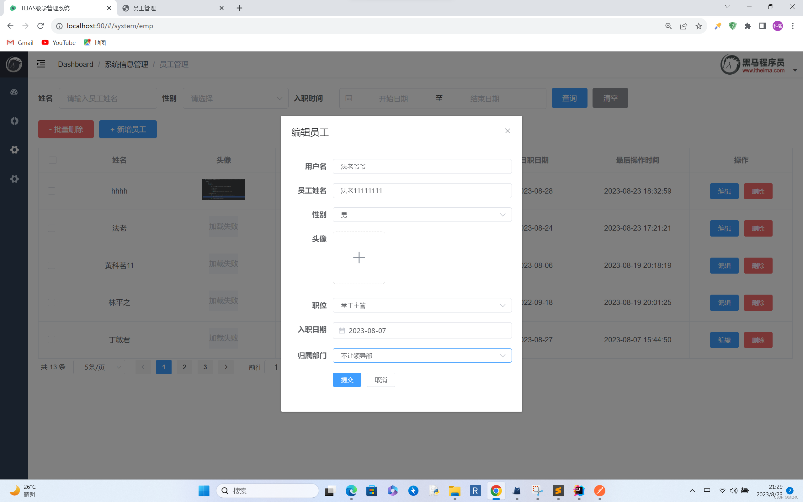Open the browser extensions puzzle icon

(x=747, y=26)
